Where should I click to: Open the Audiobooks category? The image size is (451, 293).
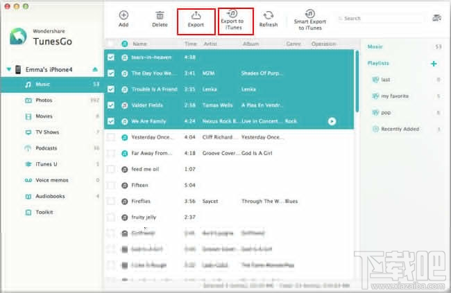52,197
